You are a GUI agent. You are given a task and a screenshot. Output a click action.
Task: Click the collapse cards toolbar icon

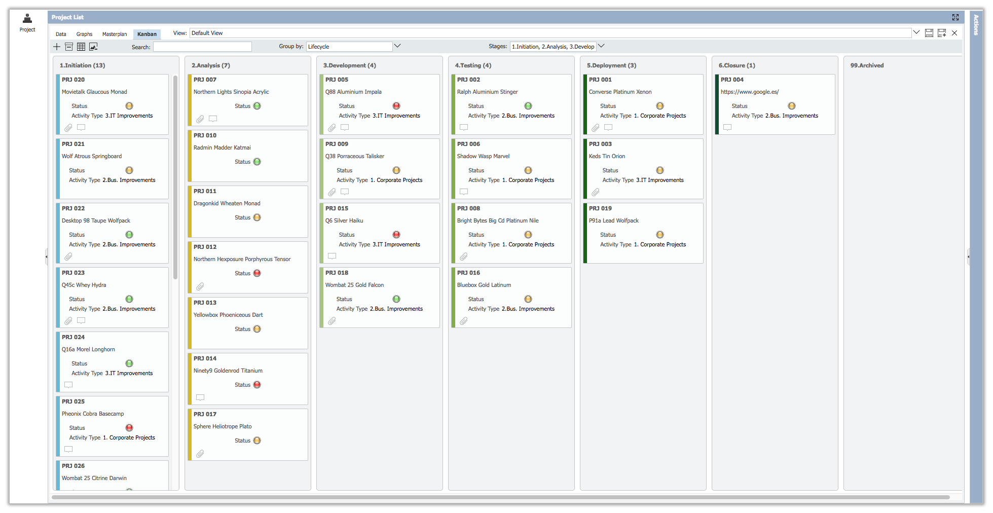(x=69, y=47)
